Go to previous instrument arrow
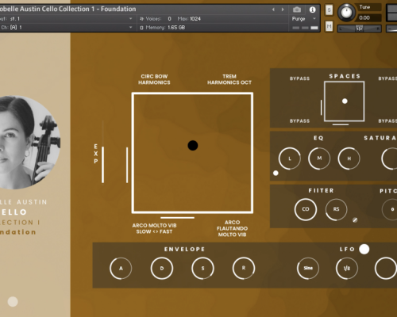The height and width of the screenshot is (317, 397). pos(273,10)
